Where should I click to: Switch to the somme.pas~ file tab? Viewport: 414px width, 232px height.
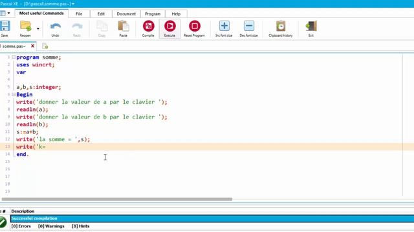(x=14, y=46)
